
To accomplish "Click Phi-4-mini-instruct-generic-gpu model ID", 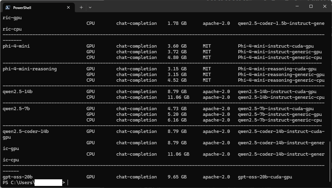I will [280, 52].
